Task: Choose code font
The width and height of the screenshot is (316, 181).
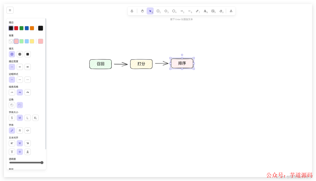Action: [x=28, y=130]
